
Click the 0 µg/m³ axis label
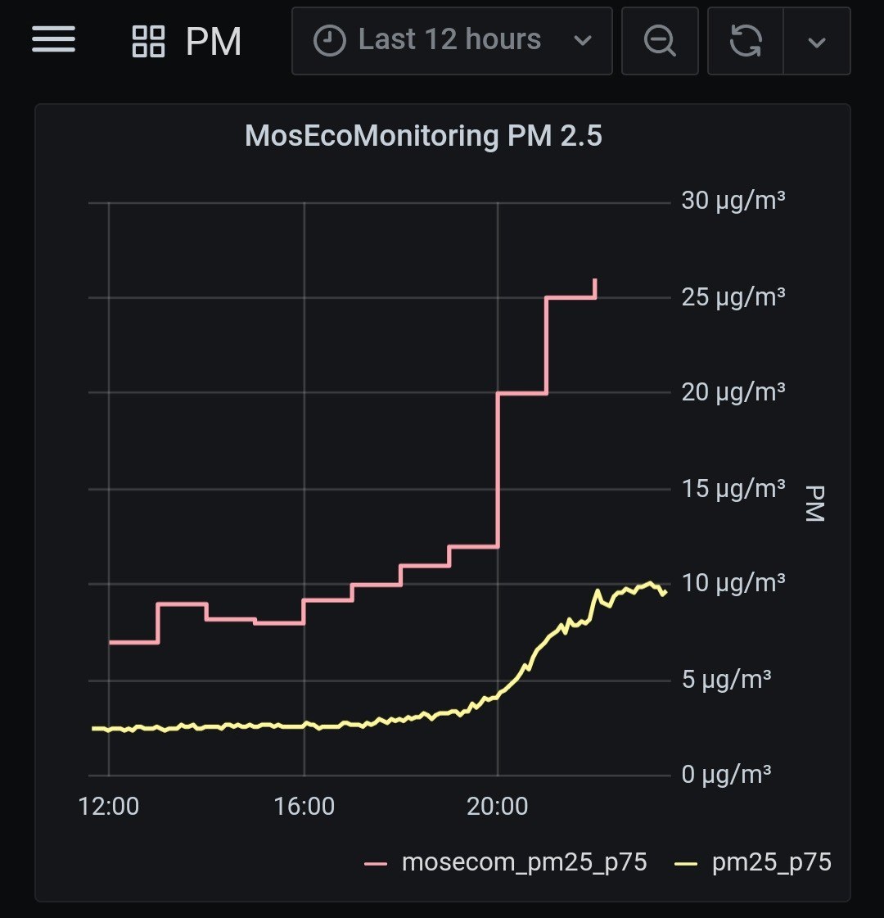(726, 775)
